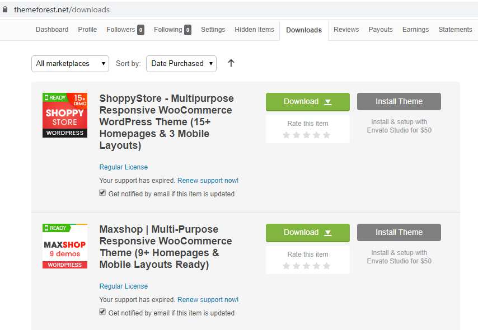Select the Downloads tab

pyautogui.click(x=304, y=30)
